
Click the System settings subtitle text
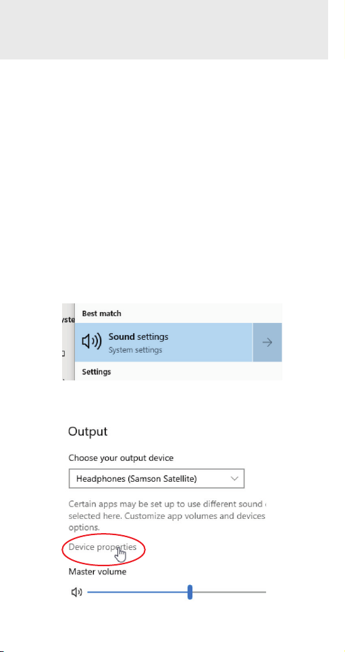pos(135,350)
